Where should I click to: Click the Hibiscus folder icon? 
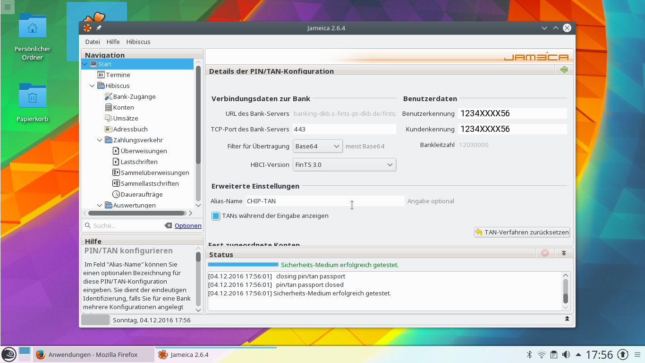point(101,86)
